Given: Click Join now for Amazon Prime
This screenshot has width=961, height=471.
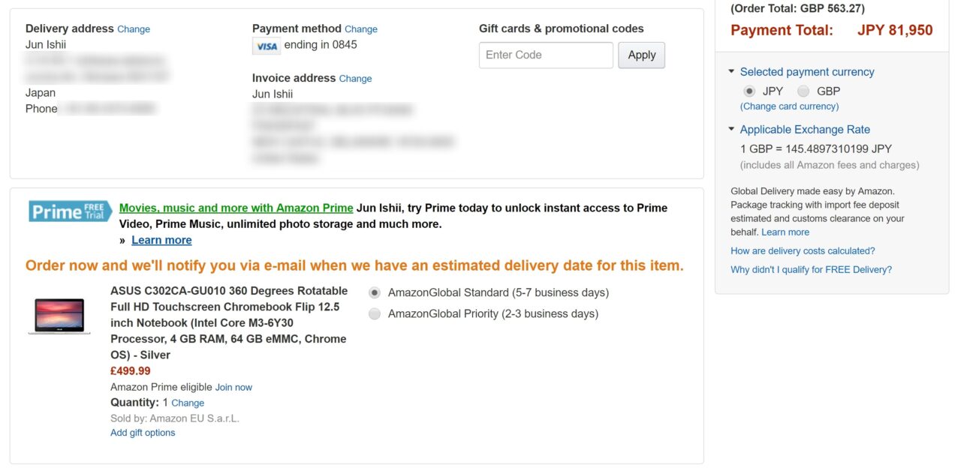Looking at the screenshot, I should 233,388.
